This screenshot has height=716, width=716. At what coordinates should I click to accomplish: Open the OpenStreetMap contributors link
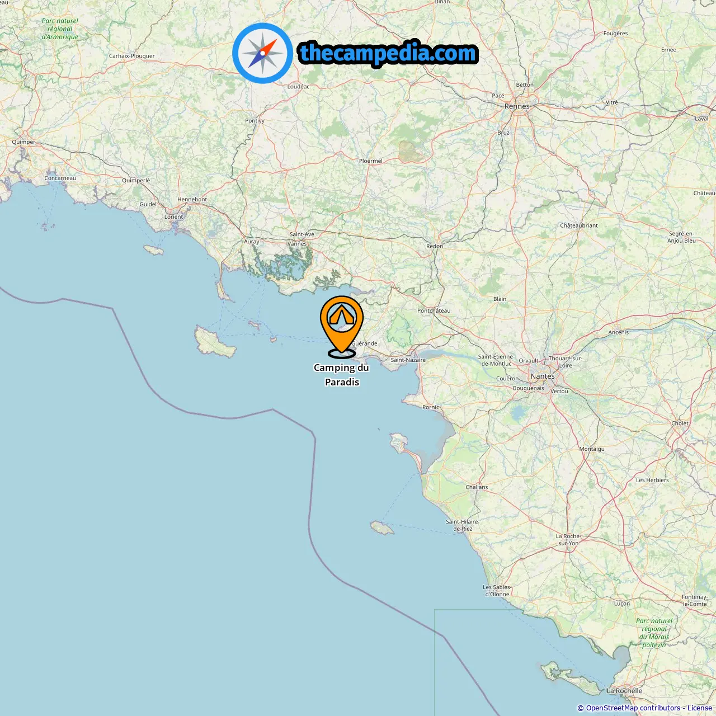633,708
